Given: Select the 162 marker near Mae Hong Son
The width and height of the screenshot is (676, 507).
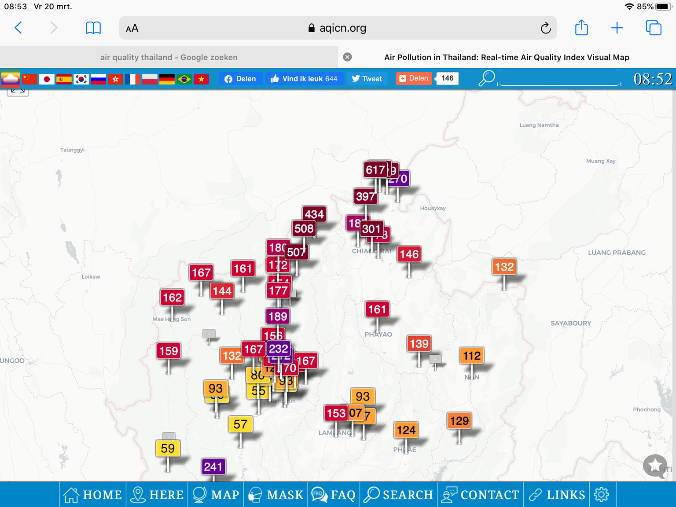Looking at the screenshot, I should coord(172,298).
